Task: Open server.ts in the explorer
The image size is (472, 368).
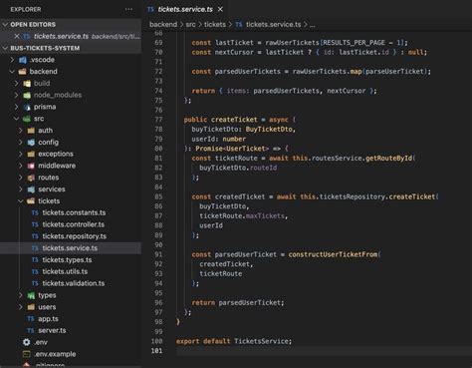Action: [x=52, y=330]
